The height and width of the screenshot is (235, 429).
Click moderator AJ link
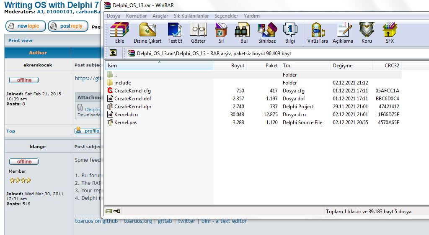tap(40, 12)
